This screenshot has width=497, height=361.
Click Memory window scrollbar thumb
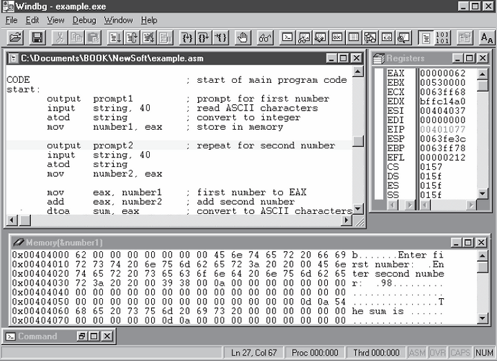tap(483, 267)
